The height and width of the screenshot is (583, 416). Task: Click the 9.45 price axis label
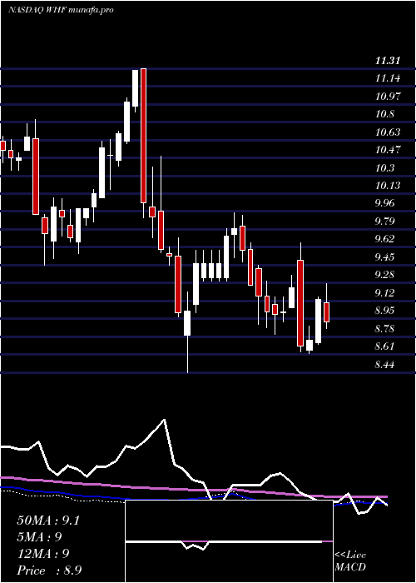coord(385,257)
